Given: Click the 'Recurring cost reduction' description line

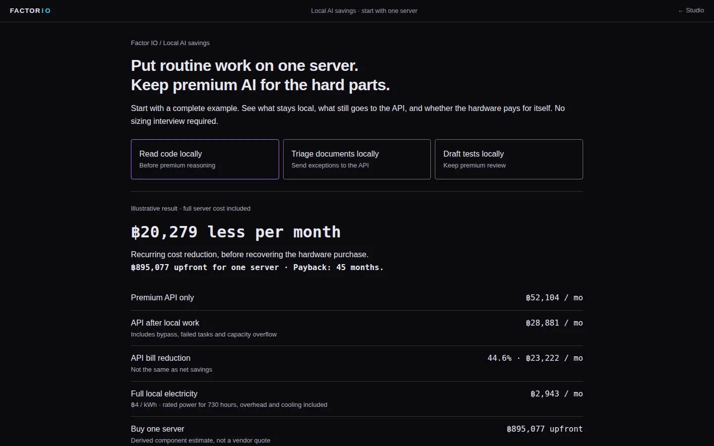Looking at the screenshot, I should 249,254.
